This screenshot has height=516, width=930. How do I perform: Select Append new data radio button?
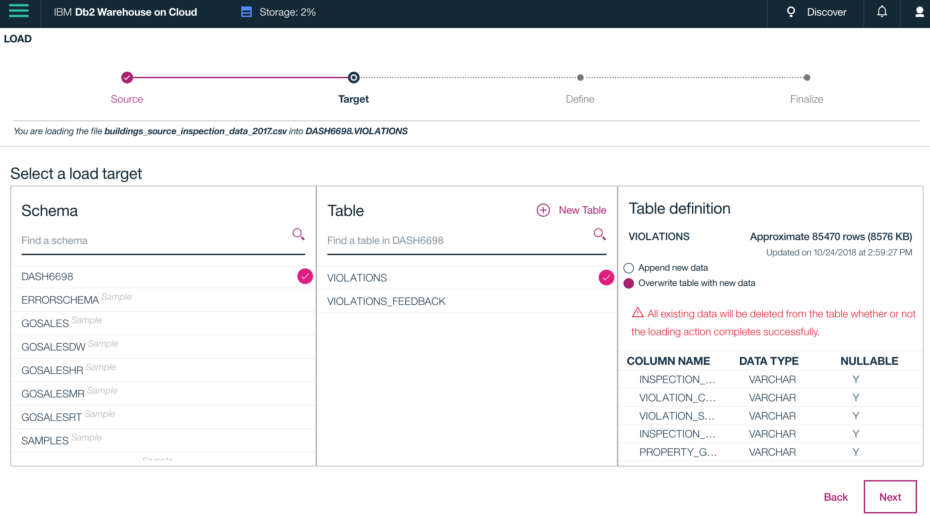628,267
